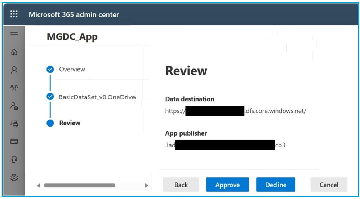Image resolution: width=360 pixels, height=199 pixels.
Task: Click the Microsoft 365 admin center title
Action: (74, 14)
